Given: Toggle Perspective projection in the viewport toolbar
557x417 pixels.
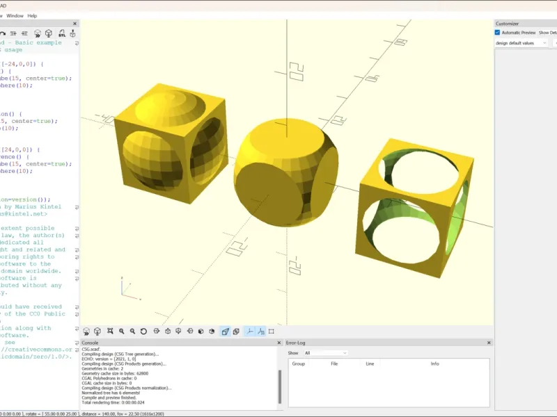Looking at the screenshot, I should coord(225,332).
